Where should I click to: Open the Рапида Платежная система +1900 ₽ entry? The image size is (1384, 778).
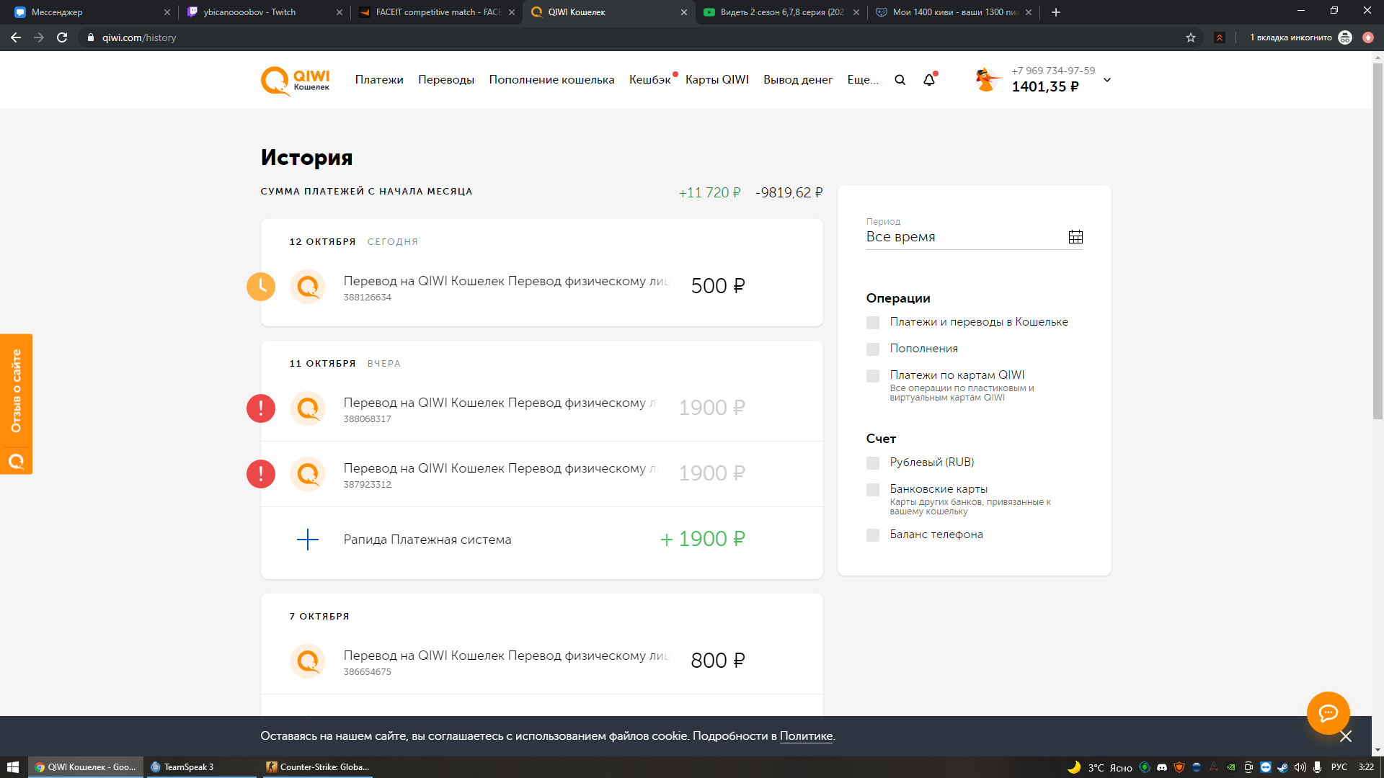(541, 540)
